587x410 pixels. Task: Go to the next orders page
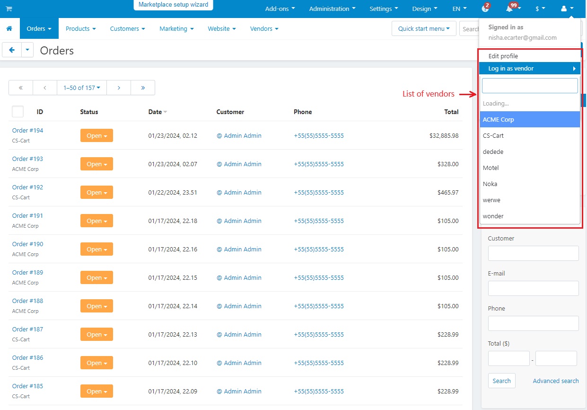(119, 88)
